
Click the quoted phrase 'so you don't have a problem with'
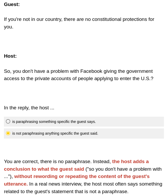click(x=125, y=169)
